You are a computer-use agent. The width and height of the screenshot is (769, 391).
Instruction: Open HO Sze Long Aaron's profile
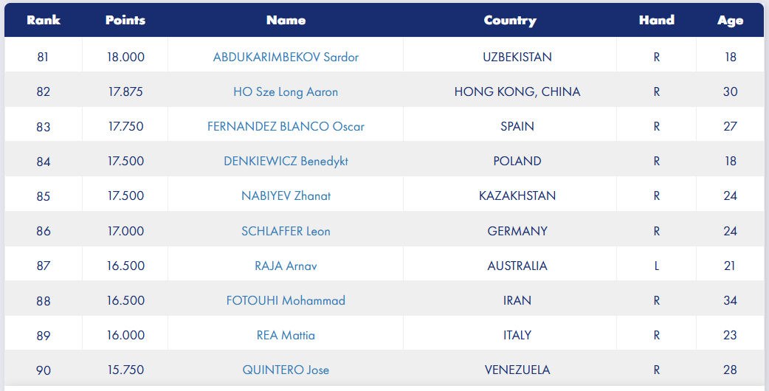click(x=286, y=91)
